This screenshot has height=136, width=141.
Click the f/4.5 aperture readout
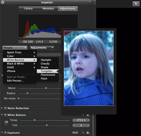click(x=40, y=42)
